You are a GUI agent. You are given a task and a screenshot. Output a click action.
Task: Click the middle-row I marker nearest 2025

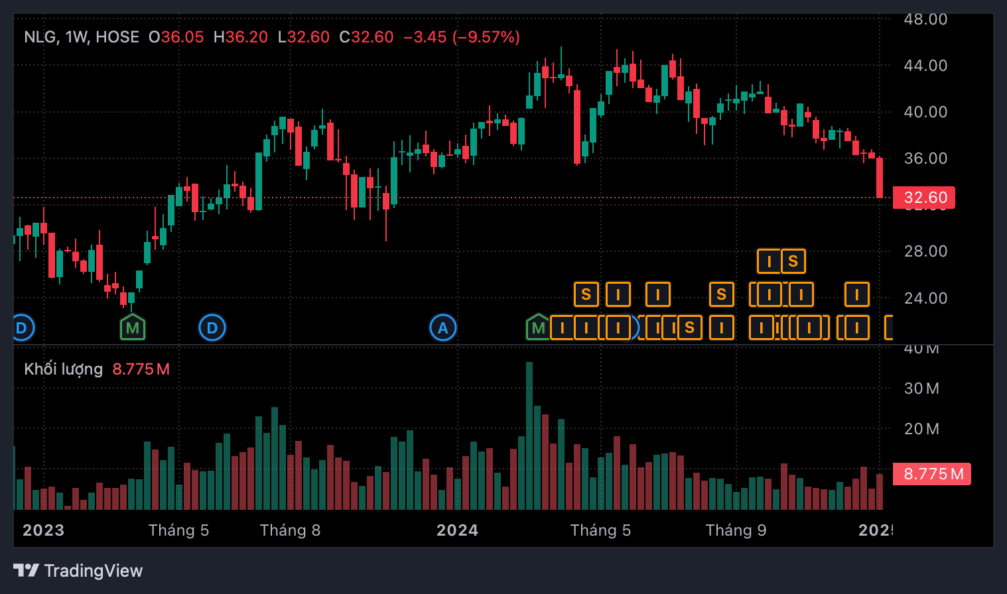pos(857,294)
